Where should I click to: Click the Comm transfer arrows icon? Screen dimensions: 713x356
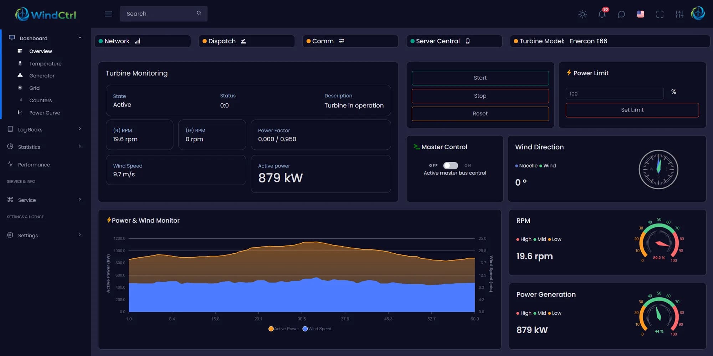point(342,41)
